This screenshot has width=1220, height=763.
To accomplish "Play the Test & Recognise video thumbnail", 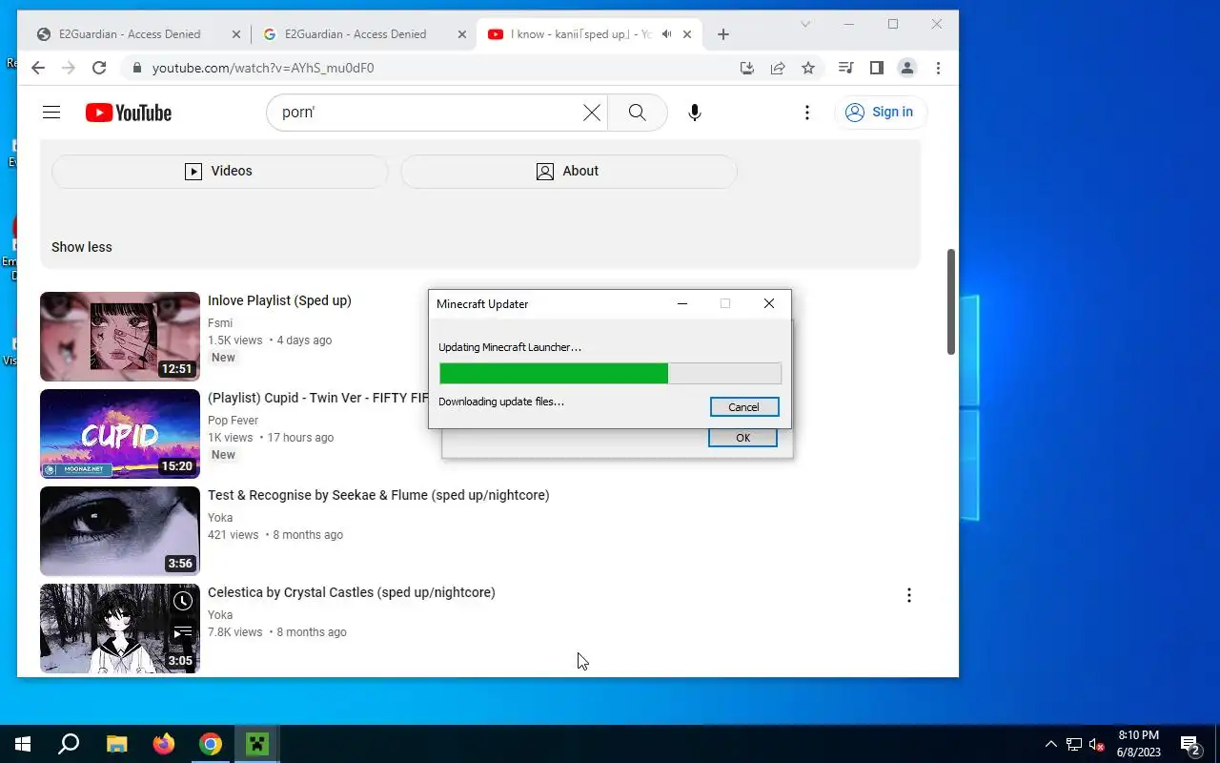I will pos(120,531).
